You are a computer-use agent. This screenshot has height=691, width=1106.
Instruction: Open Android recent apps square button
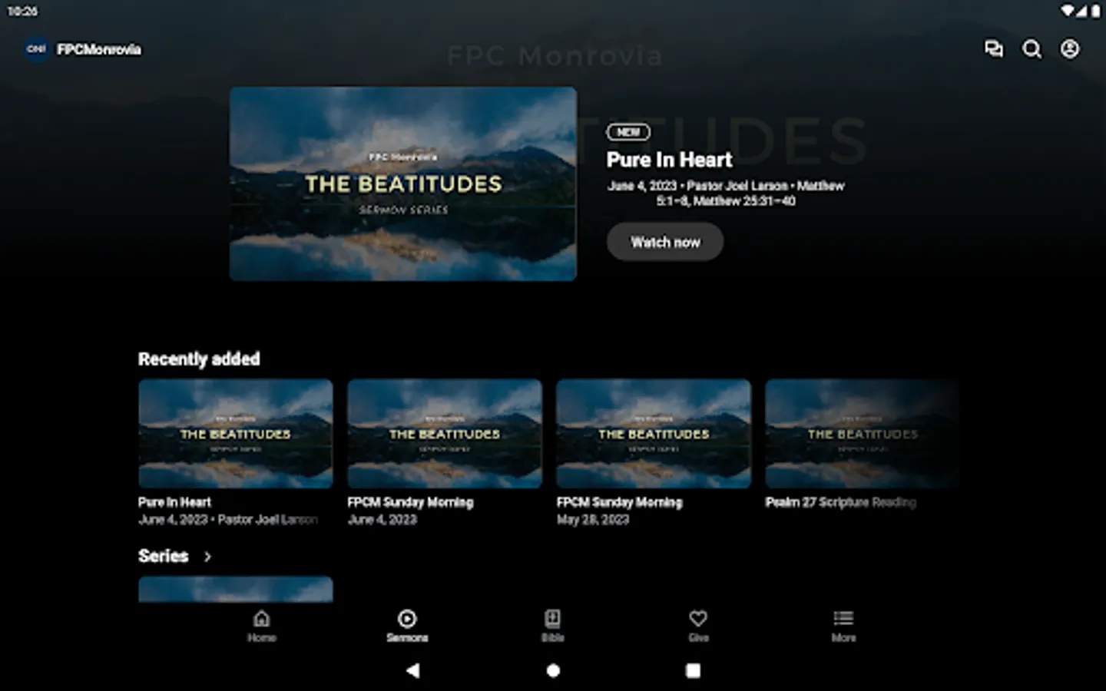pos(693,670)
